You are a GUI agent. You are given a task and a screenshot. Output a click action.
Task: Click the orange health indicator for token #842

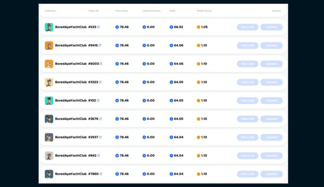tap(198, 156)
